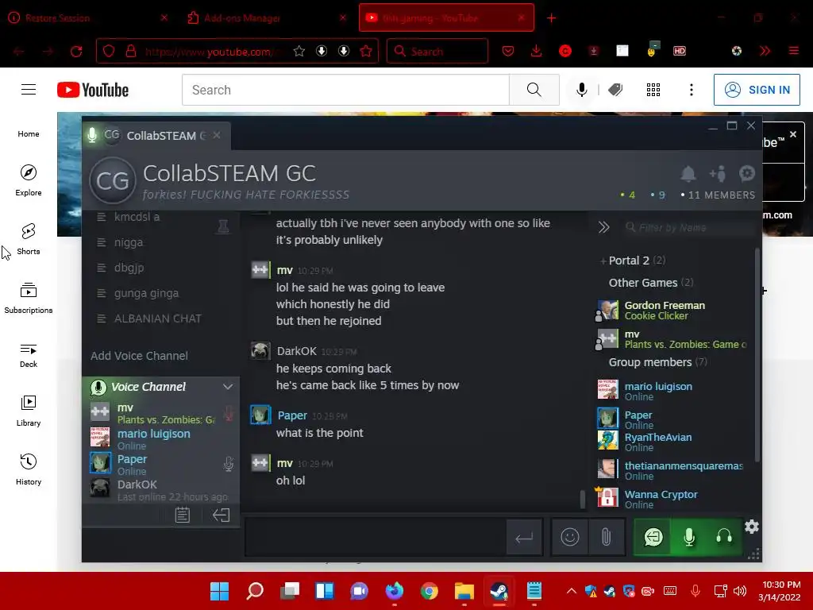Switch to Restore Session browser tab
Image resolution: width=813 pixels, height=610 pixels.
pos(88,18)
